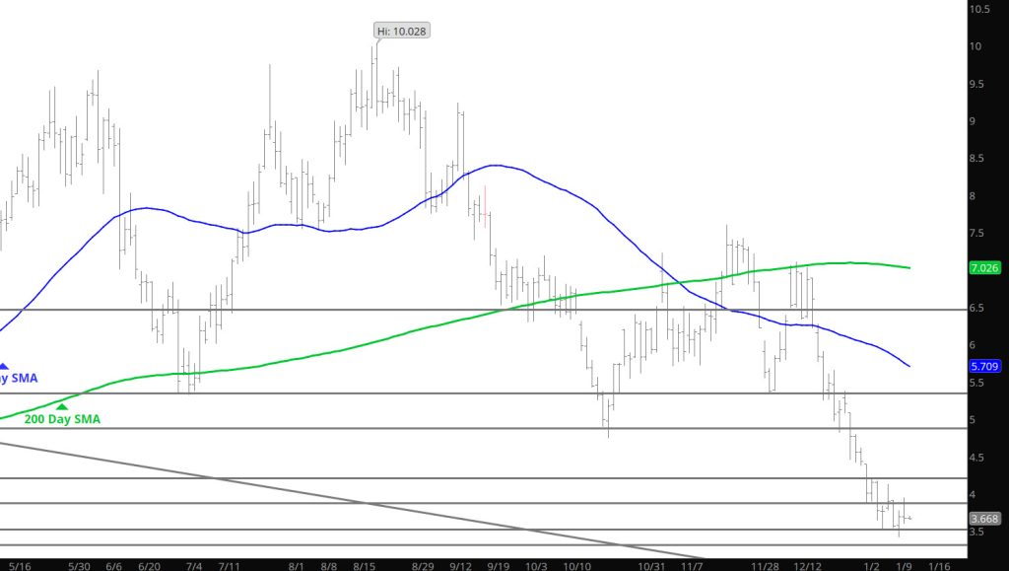Click the 7/4 date on time axis
The image size is (1009, 571).
click(193, 566)
